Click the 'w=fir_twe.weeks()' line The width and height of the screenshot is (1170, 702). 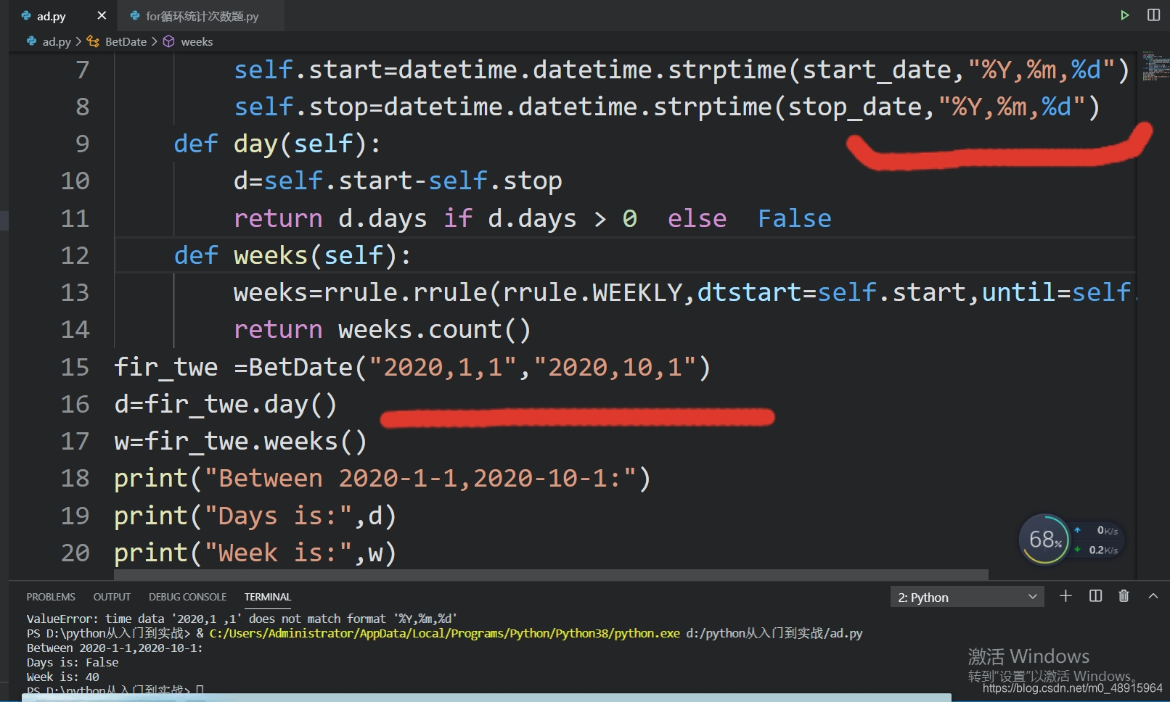(x=240, y=441)
